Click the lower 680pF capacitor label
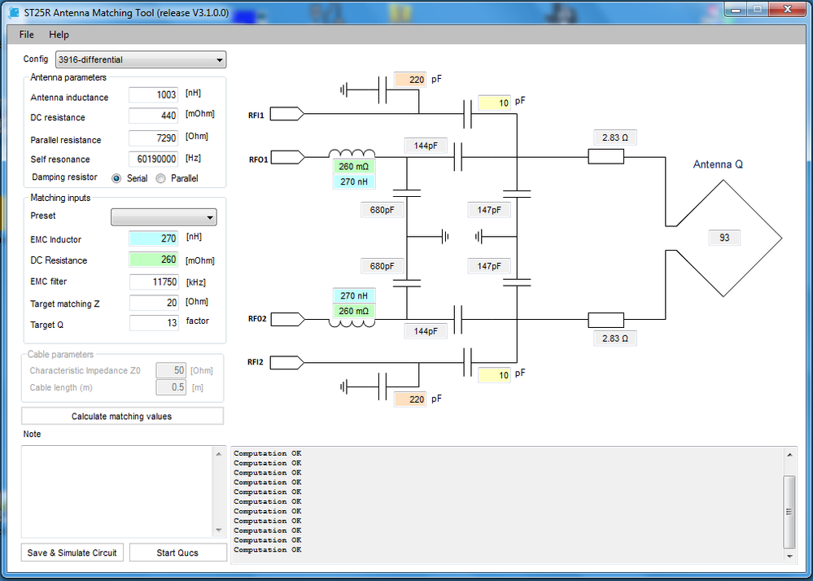Screen dimensions: 813x581 pyautogui.click(x=382, y=266)
